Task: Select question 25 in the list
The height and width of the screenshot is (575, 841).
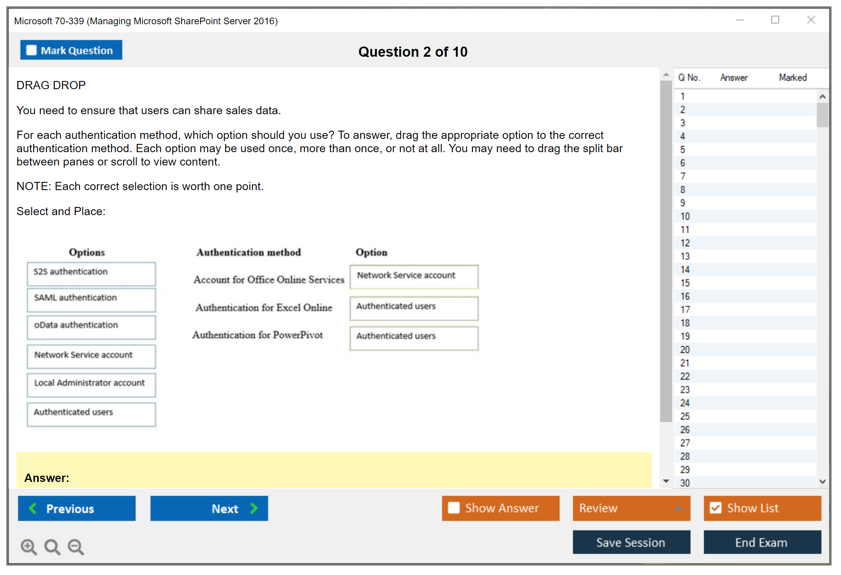Action: [x=685, y=416]
